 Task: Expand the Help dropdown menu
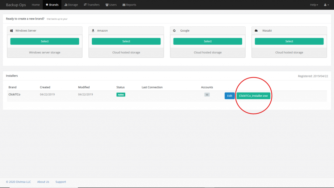[314, 5]
